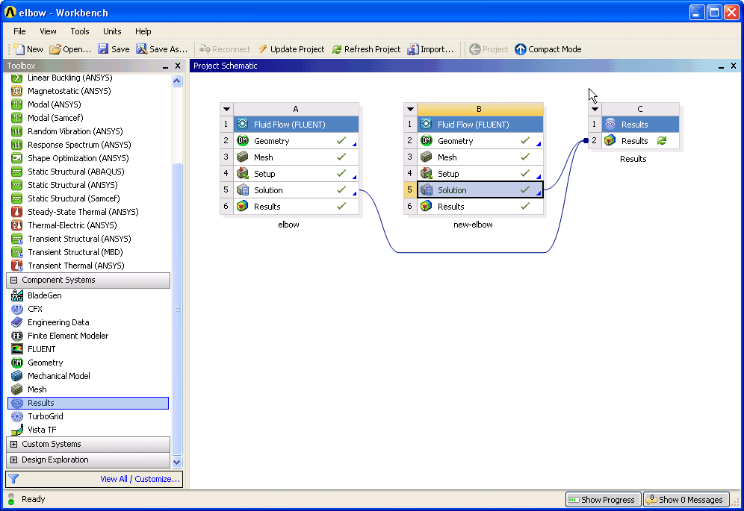Click the View All / Customize link
This screenshot has width=744, height=511.
(140, 479)
